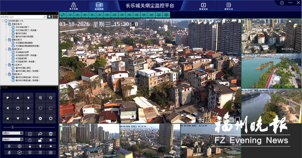Start auto-rotate from PTZ center button

(x=17, y=108)
